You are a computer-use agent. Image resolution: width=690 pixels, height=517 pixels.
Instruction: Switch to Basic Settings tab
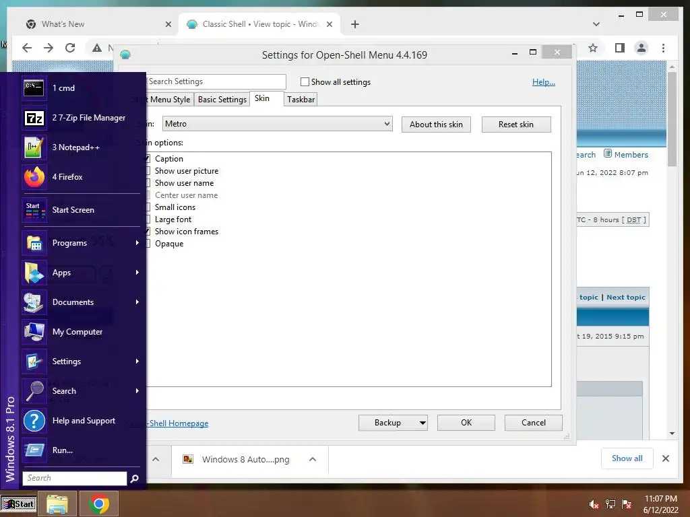222,100
